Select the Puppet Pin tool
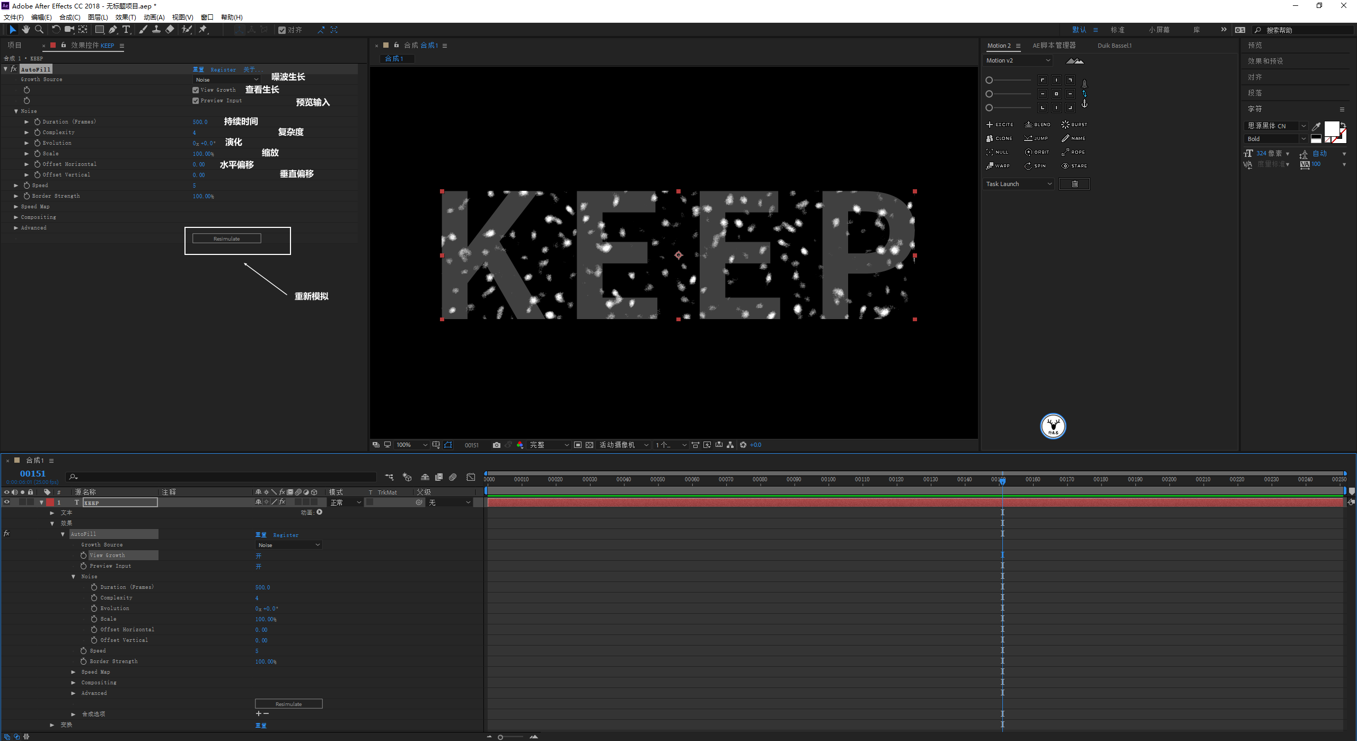1357x741 pixels. click(203, 30)
